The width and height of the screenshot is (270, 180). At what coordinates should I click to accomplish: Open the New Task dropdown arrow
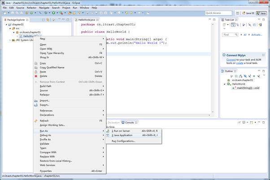tap(228, 25)
